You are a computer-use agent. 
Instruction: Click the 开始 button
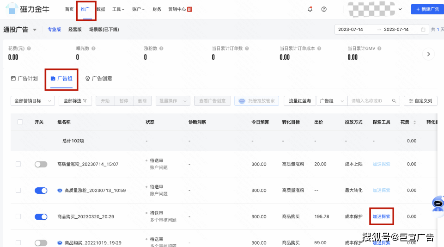click(105, 101)
